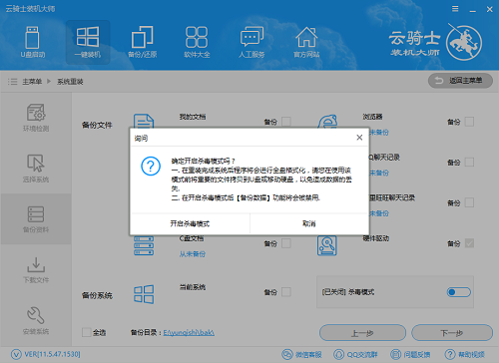Open the hamburger menu in title bar
499x363 pixels.
(x=455, y=9)
